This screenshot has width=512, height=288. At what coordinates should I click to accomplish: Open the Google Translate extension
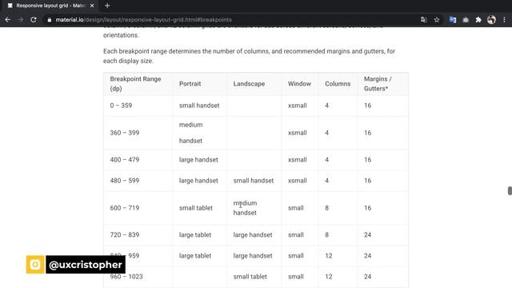point(453,19)
